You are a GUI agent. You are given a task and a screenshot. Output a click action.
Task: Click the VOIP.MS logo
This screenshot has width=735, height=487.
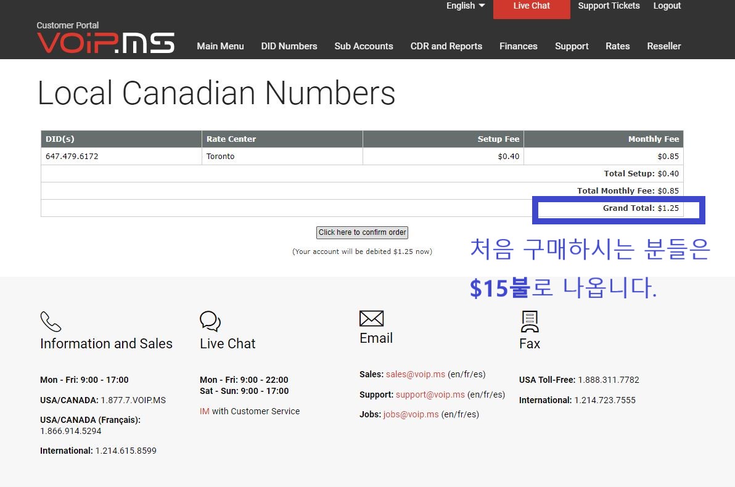coord(105,43)
